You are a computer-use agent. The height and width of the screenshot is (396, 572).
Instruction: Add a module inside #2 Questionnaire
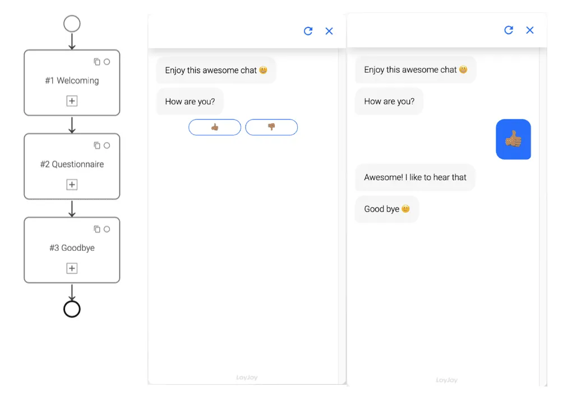[x=72, y=185]
